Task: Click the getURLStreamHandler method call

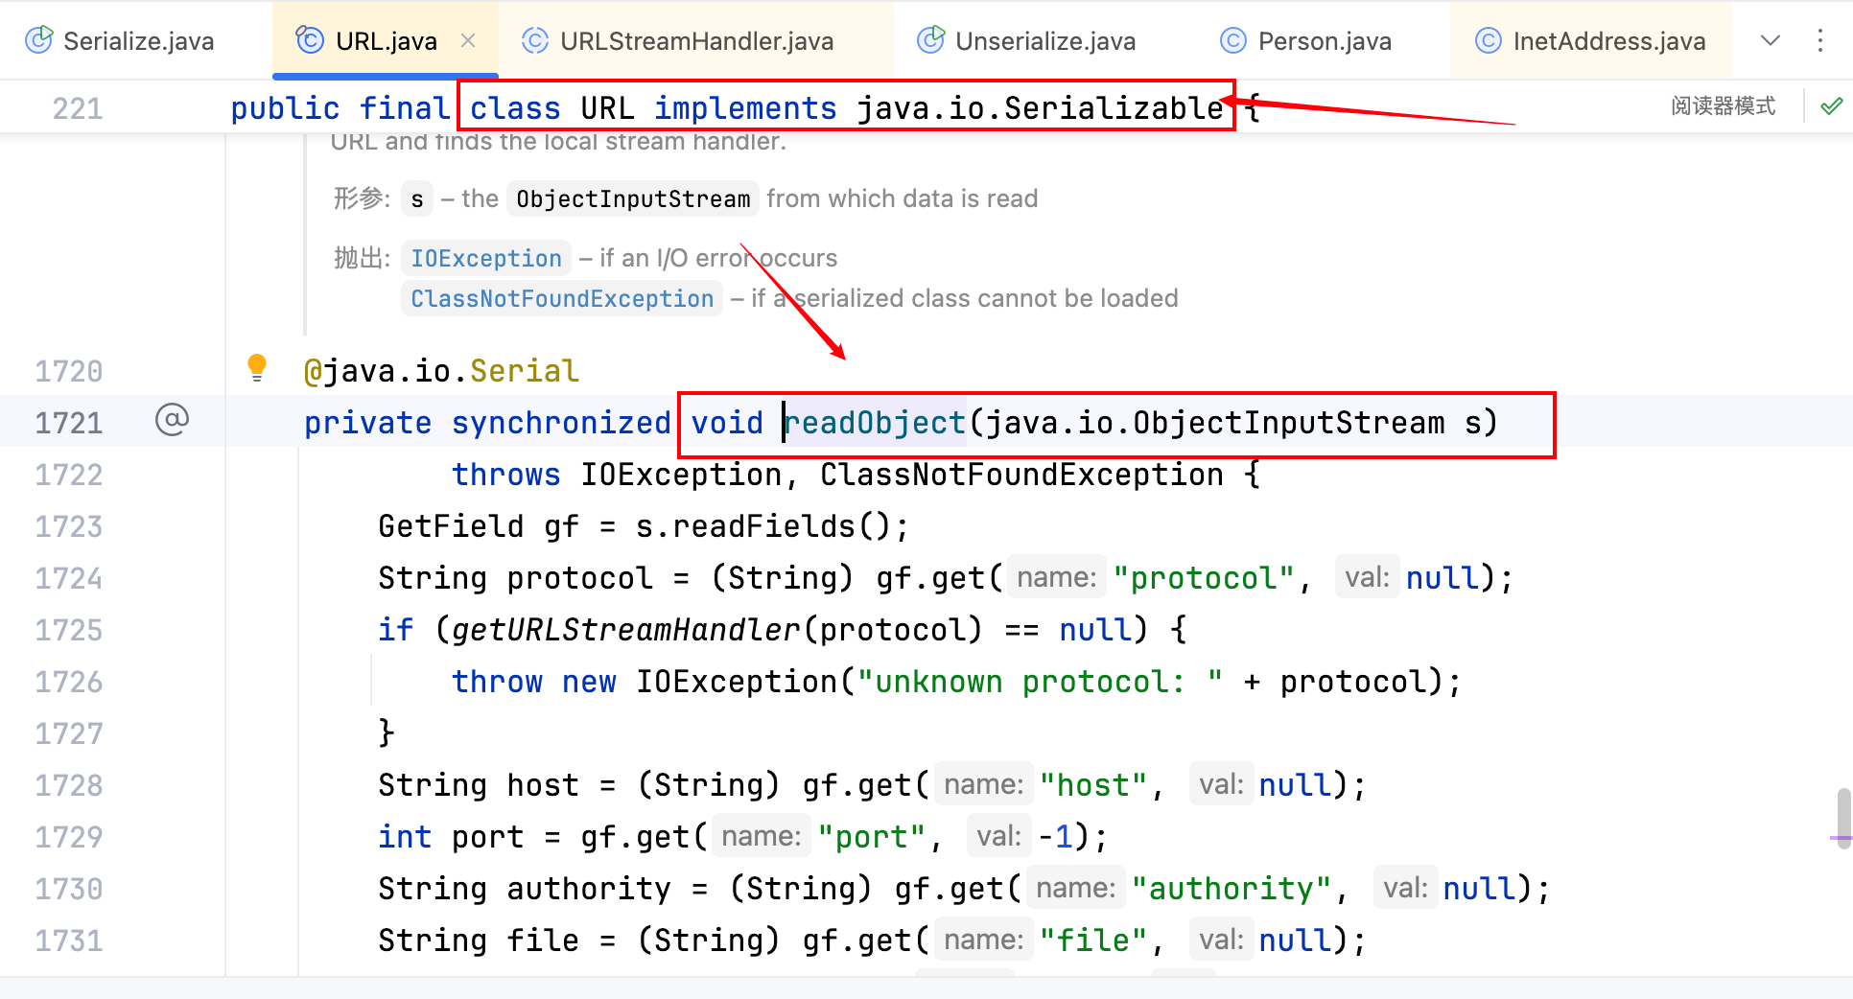Action: click(x=625, y=630)
